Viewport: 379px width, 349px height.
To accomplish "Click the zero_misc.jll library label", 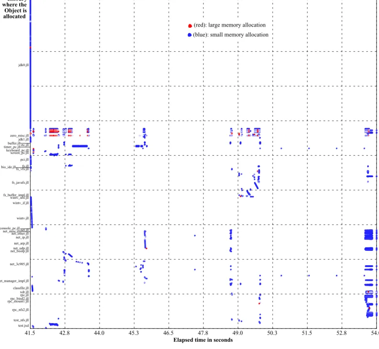I will tap(19, 136).
